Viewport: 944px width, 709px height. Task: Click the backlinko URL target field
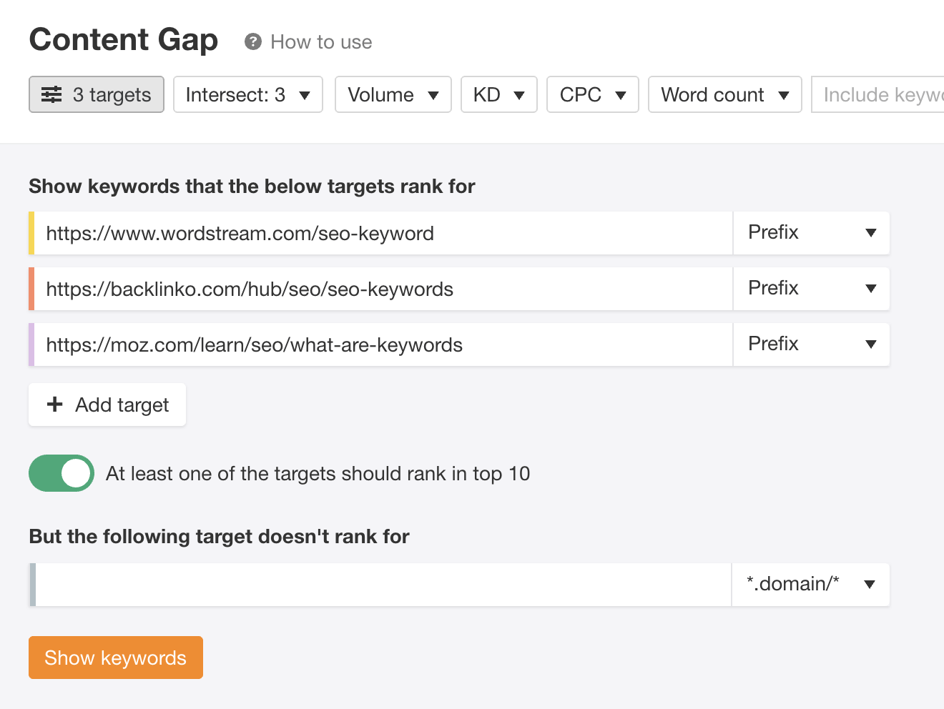383,289
